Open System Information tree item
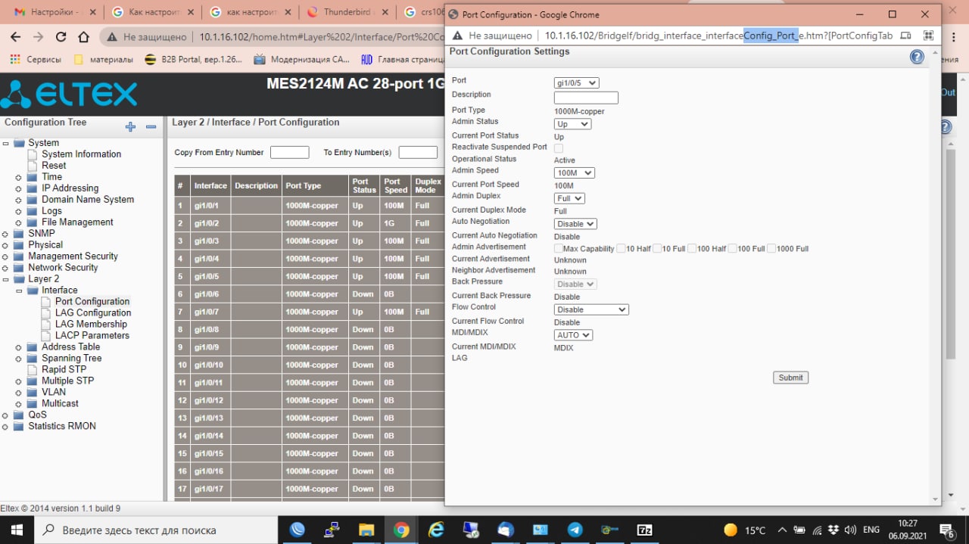Viewport: 969px width, 544px height. [81, 154]
